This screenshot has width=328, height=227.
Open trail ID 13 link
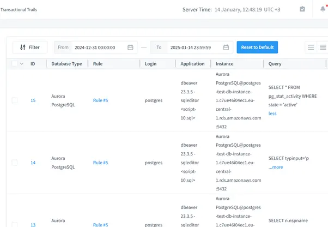coord(33,225)
